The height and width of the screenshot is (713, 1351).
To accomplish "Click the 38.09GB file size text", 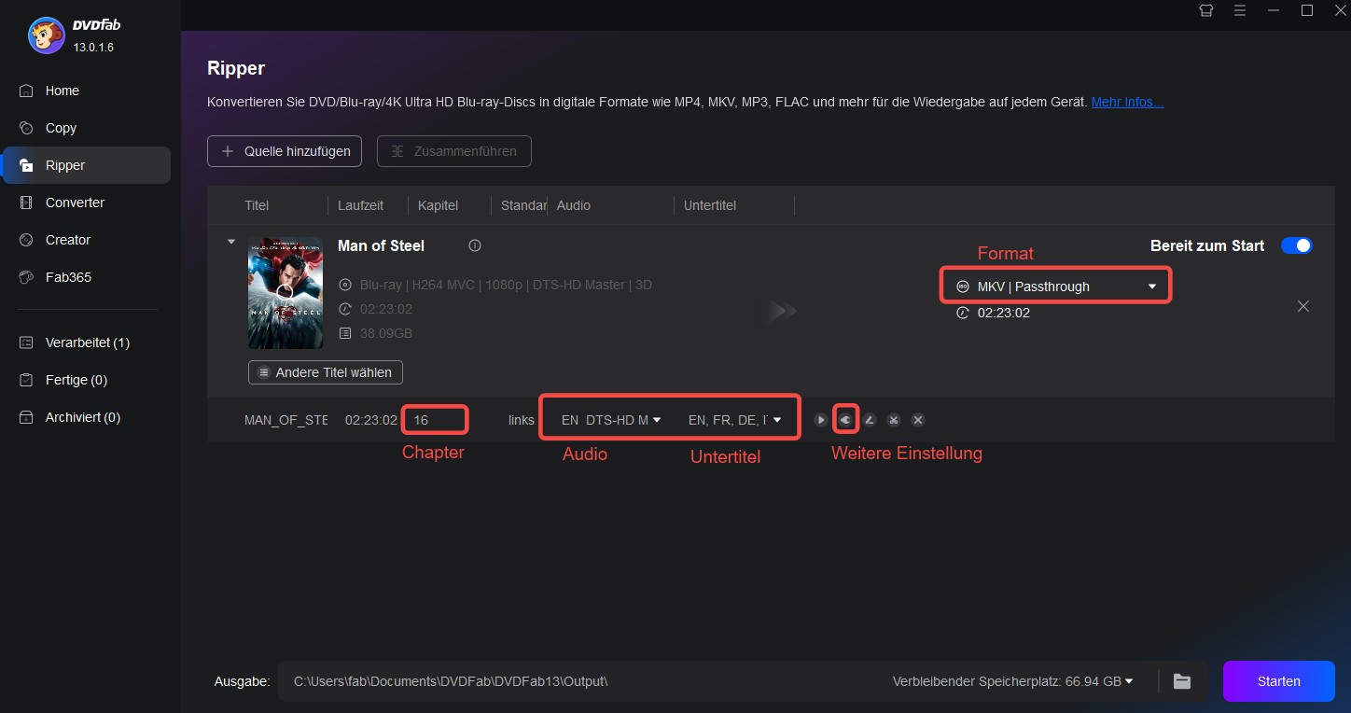I will 386,333.
